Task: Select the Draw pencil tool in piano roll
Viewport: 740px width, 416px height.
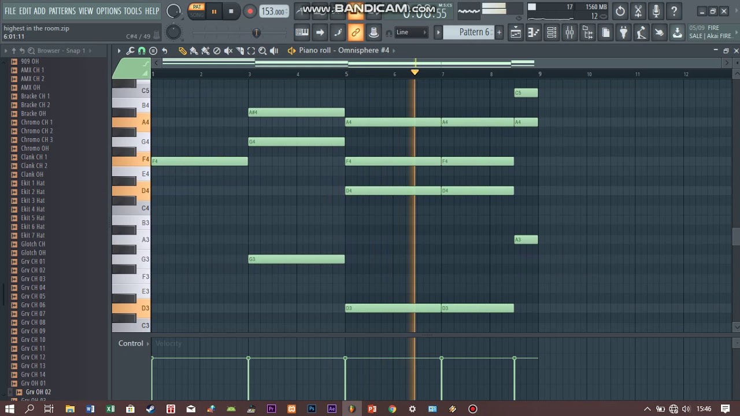Action: point(182,51)
